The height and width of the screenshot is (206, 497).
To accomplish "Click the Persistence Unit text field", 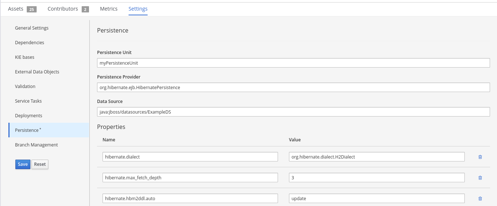I will coord(293,63).
